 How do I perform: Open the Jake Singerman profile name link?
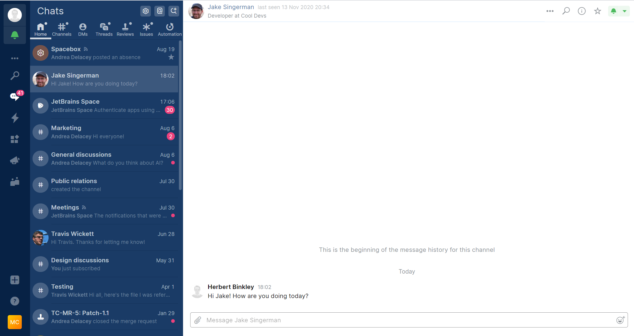pos(231,7)
